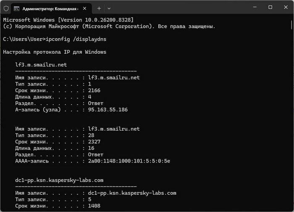Click the record type value 28

(91, 135)
